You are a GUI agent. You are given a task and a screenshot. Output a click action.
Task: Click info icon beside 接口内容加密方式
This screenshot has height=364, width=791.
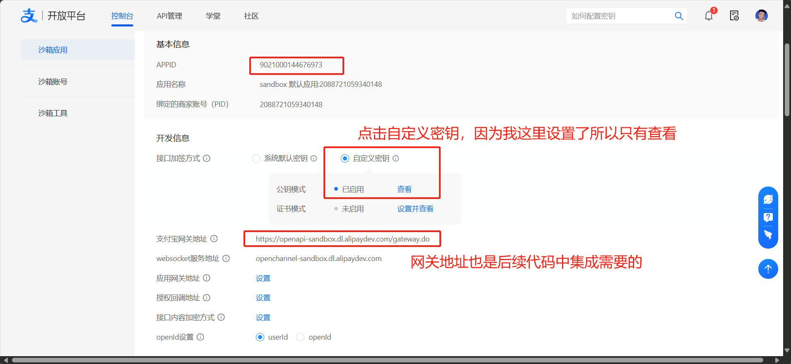pos(221,317)
